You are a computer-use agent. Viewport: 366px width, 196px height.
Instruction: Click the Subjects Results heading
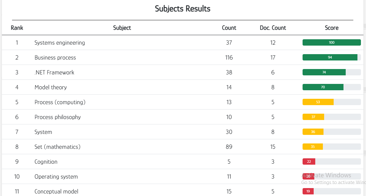(x=183, y=9)
